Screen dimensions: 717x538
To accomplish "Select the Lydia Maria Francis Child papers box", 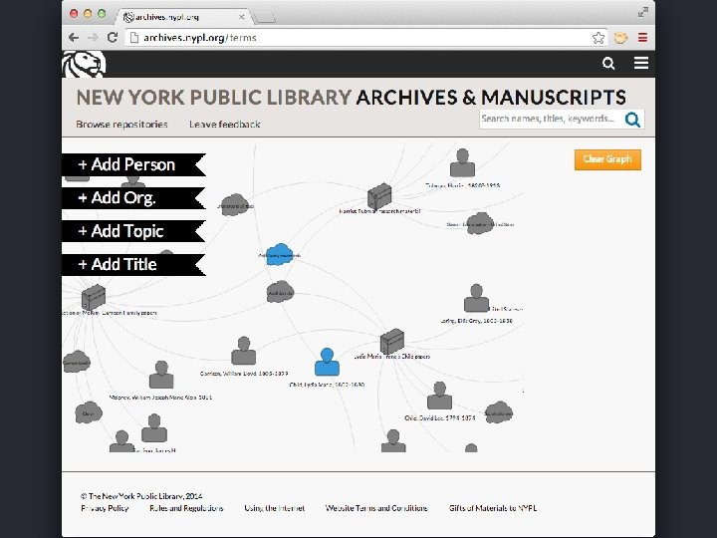I will 392,341.
